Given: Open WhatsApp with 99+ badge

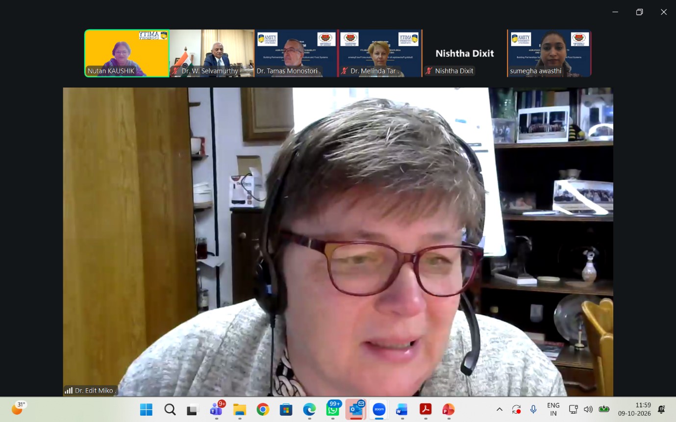Looking at the screenshot, I should click(333, 410).
